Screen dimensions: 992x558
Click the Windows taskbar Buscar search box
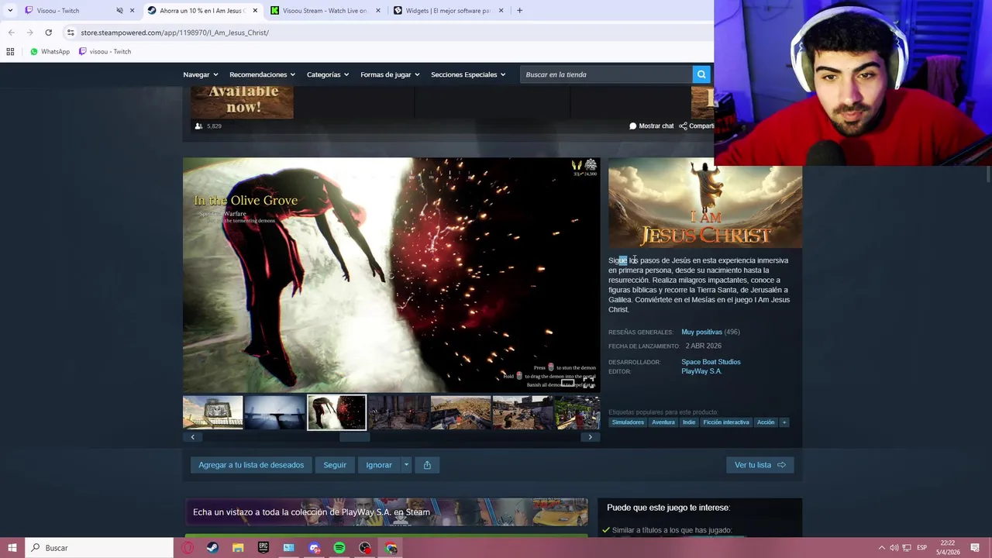coord(99,548)
